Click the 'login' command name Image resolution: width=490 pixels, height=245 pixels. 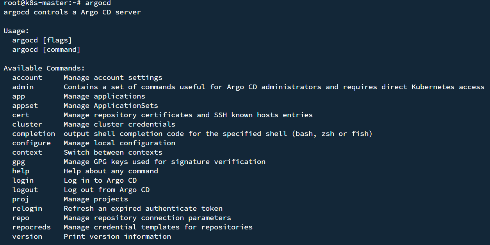pos(23,180)
